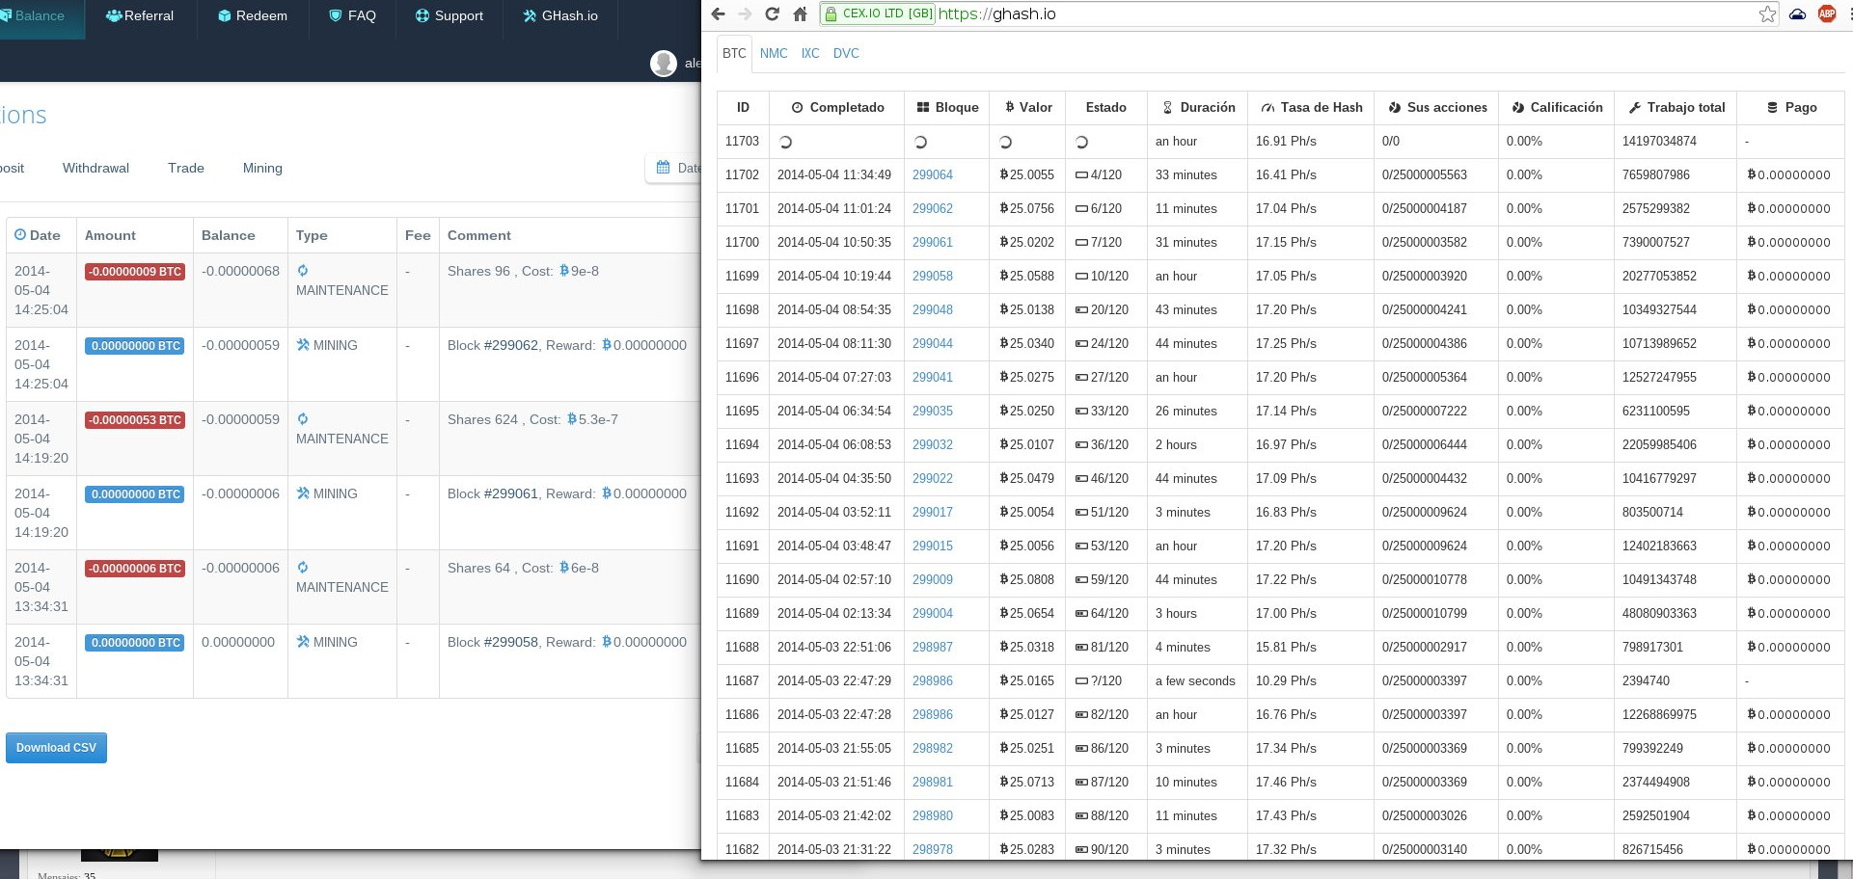Click the user avatar picture
This screenshot has width=1853, height=879.
[x=664, y=64]
